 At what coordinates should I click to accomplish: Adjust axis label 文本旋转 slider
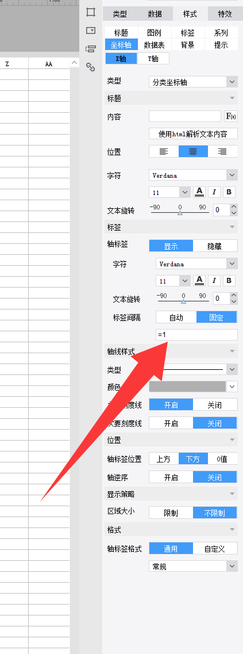183,301
